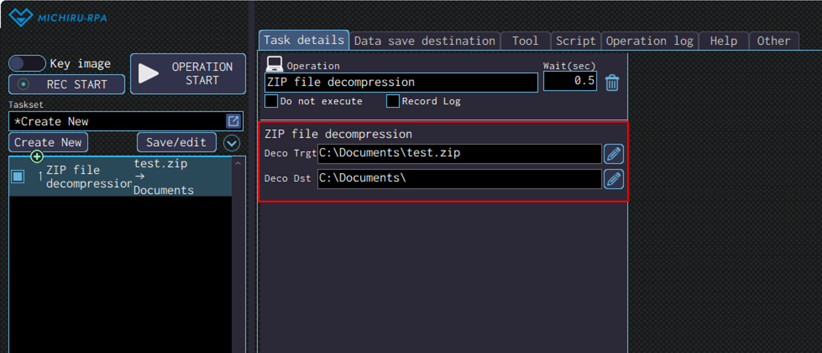Click pencil icon beside Deco Trgt field
The height and width of the screenshot is (353, 822).
coord(613,153)
